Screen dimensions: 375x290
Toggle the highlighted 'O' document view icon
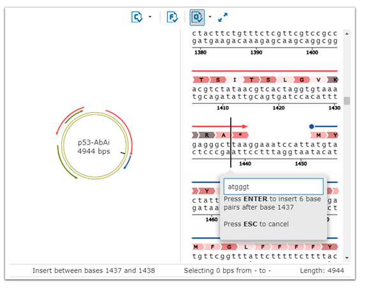tap(197, 17)
